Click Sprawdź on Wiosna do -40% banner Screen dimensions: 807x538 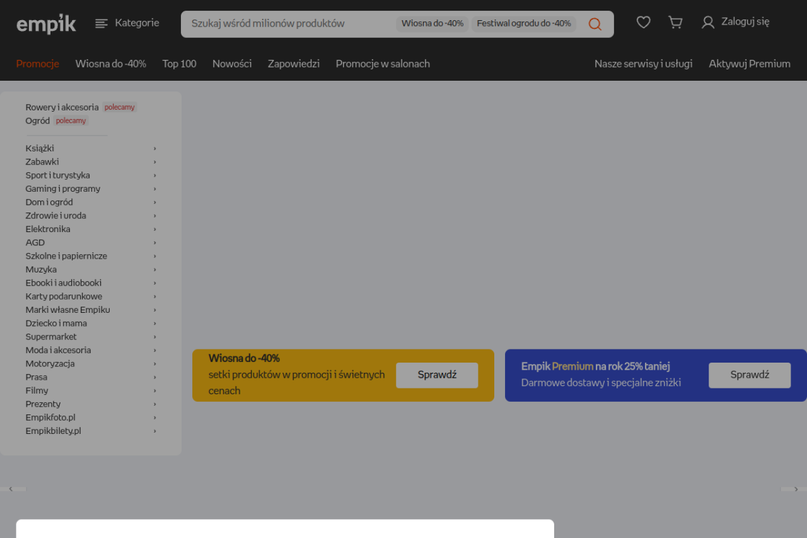point(437,375)
